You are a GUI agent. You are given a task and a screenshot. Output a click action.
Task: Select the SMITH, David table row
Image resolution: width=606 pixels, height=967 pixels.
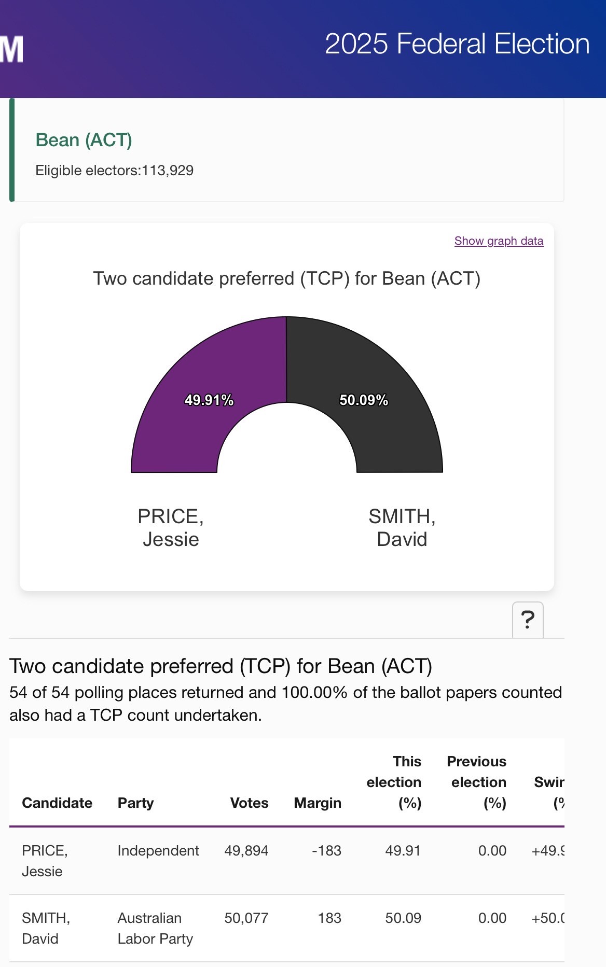click(287, 928)
